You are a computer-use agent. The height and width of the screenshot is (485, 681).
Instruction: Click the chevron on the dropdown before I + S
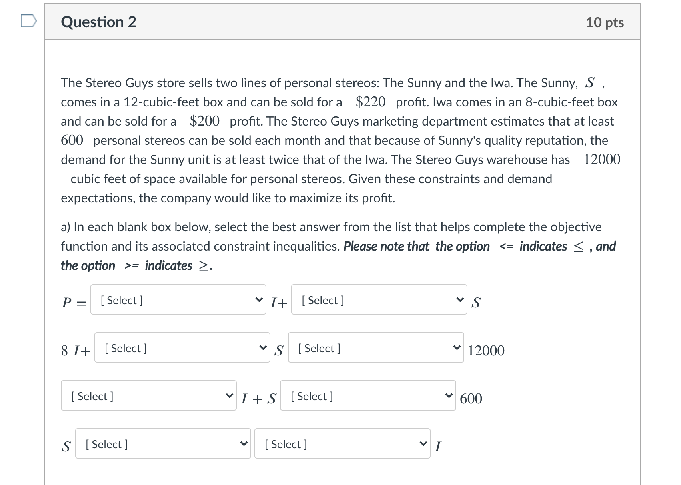[229, 395]
